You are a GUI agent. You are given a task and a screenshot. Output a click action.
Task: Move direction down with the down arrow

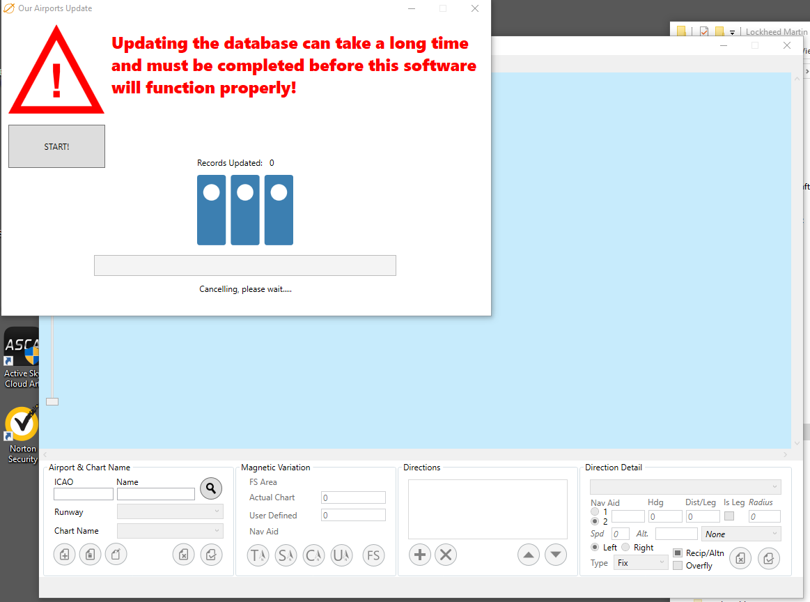click(556, 555)
